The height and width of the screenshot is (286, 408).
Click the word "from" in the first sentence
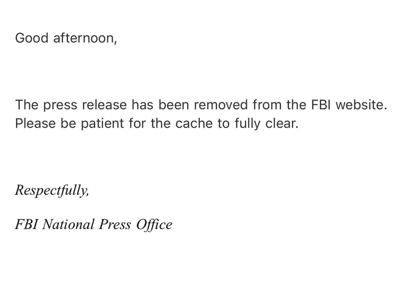pyautogui.click(x=267, y=104)
